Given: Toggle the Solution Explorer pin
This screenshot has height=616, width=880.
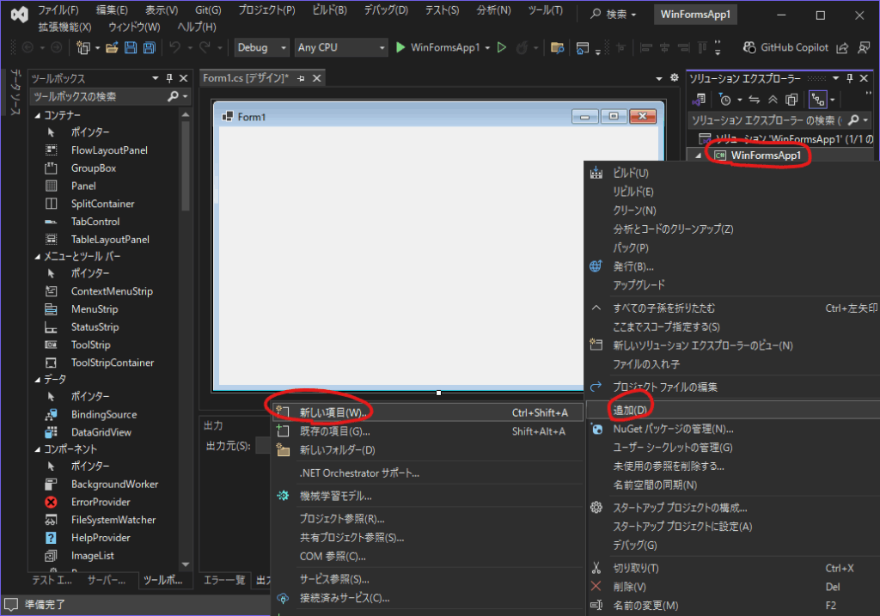Looking at the screenshot, I should [850, 78].
